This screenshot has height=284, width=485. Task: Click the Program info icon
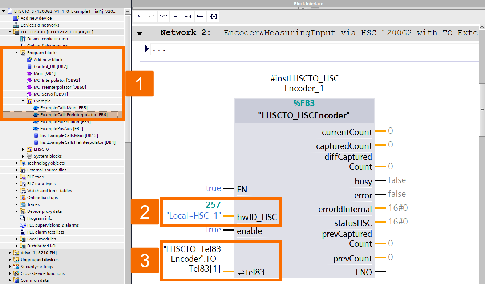pos(23,218)
